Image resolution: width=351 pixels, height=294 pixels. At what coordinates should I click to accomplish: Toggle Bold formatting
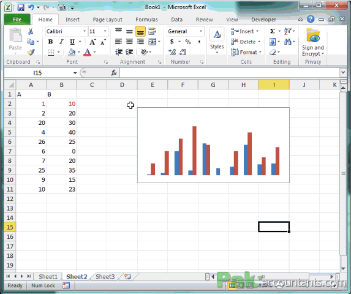point(50,42)
